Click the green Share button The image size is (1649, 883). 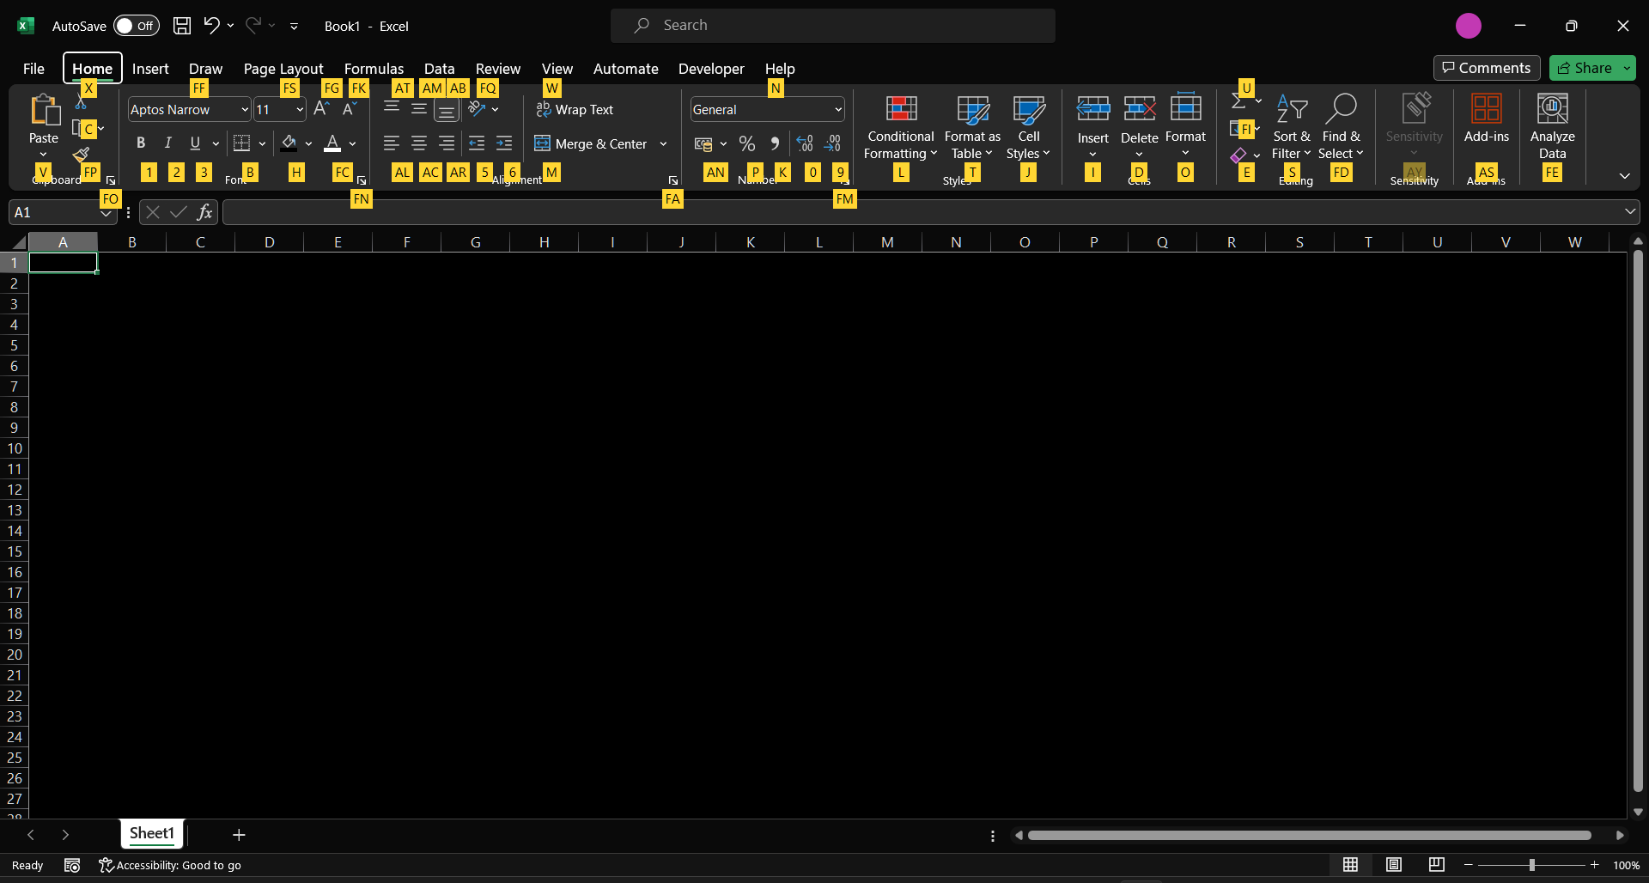click(1585, 68)
